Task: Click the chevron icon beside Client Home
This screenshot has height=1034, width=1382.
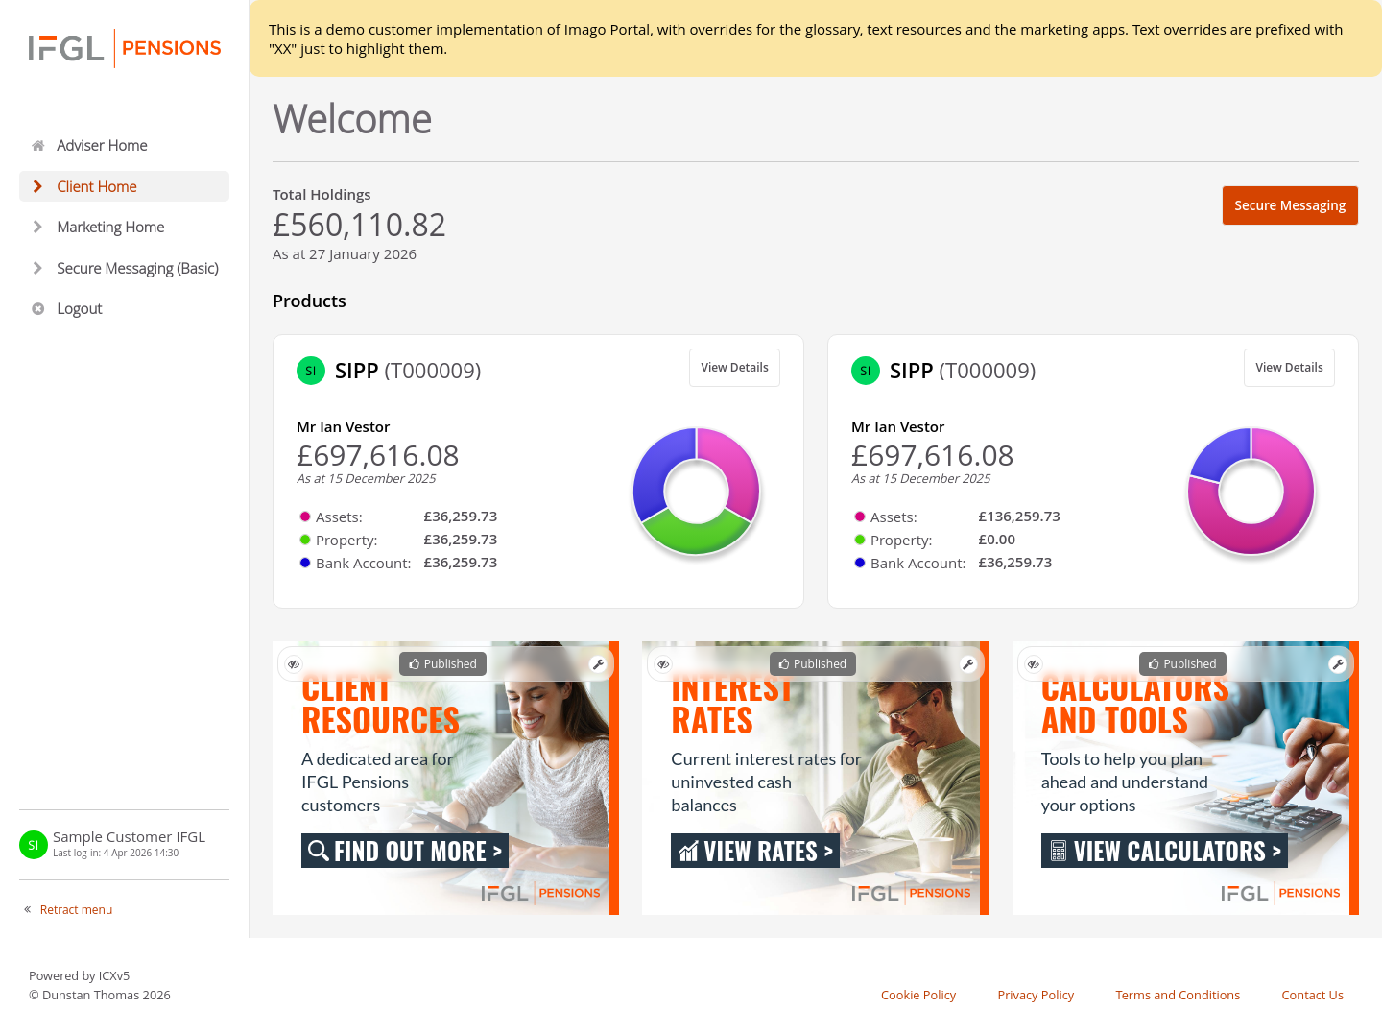Action: 37,186
